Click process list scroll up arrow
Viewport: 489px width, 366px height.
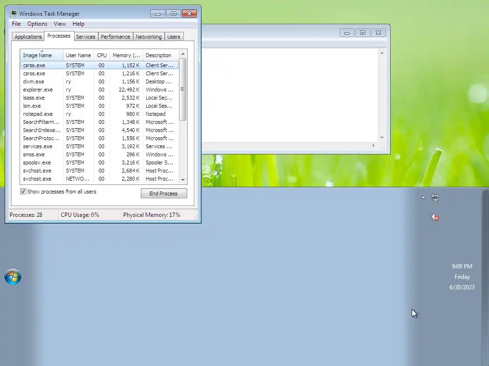tap(183, 54)
